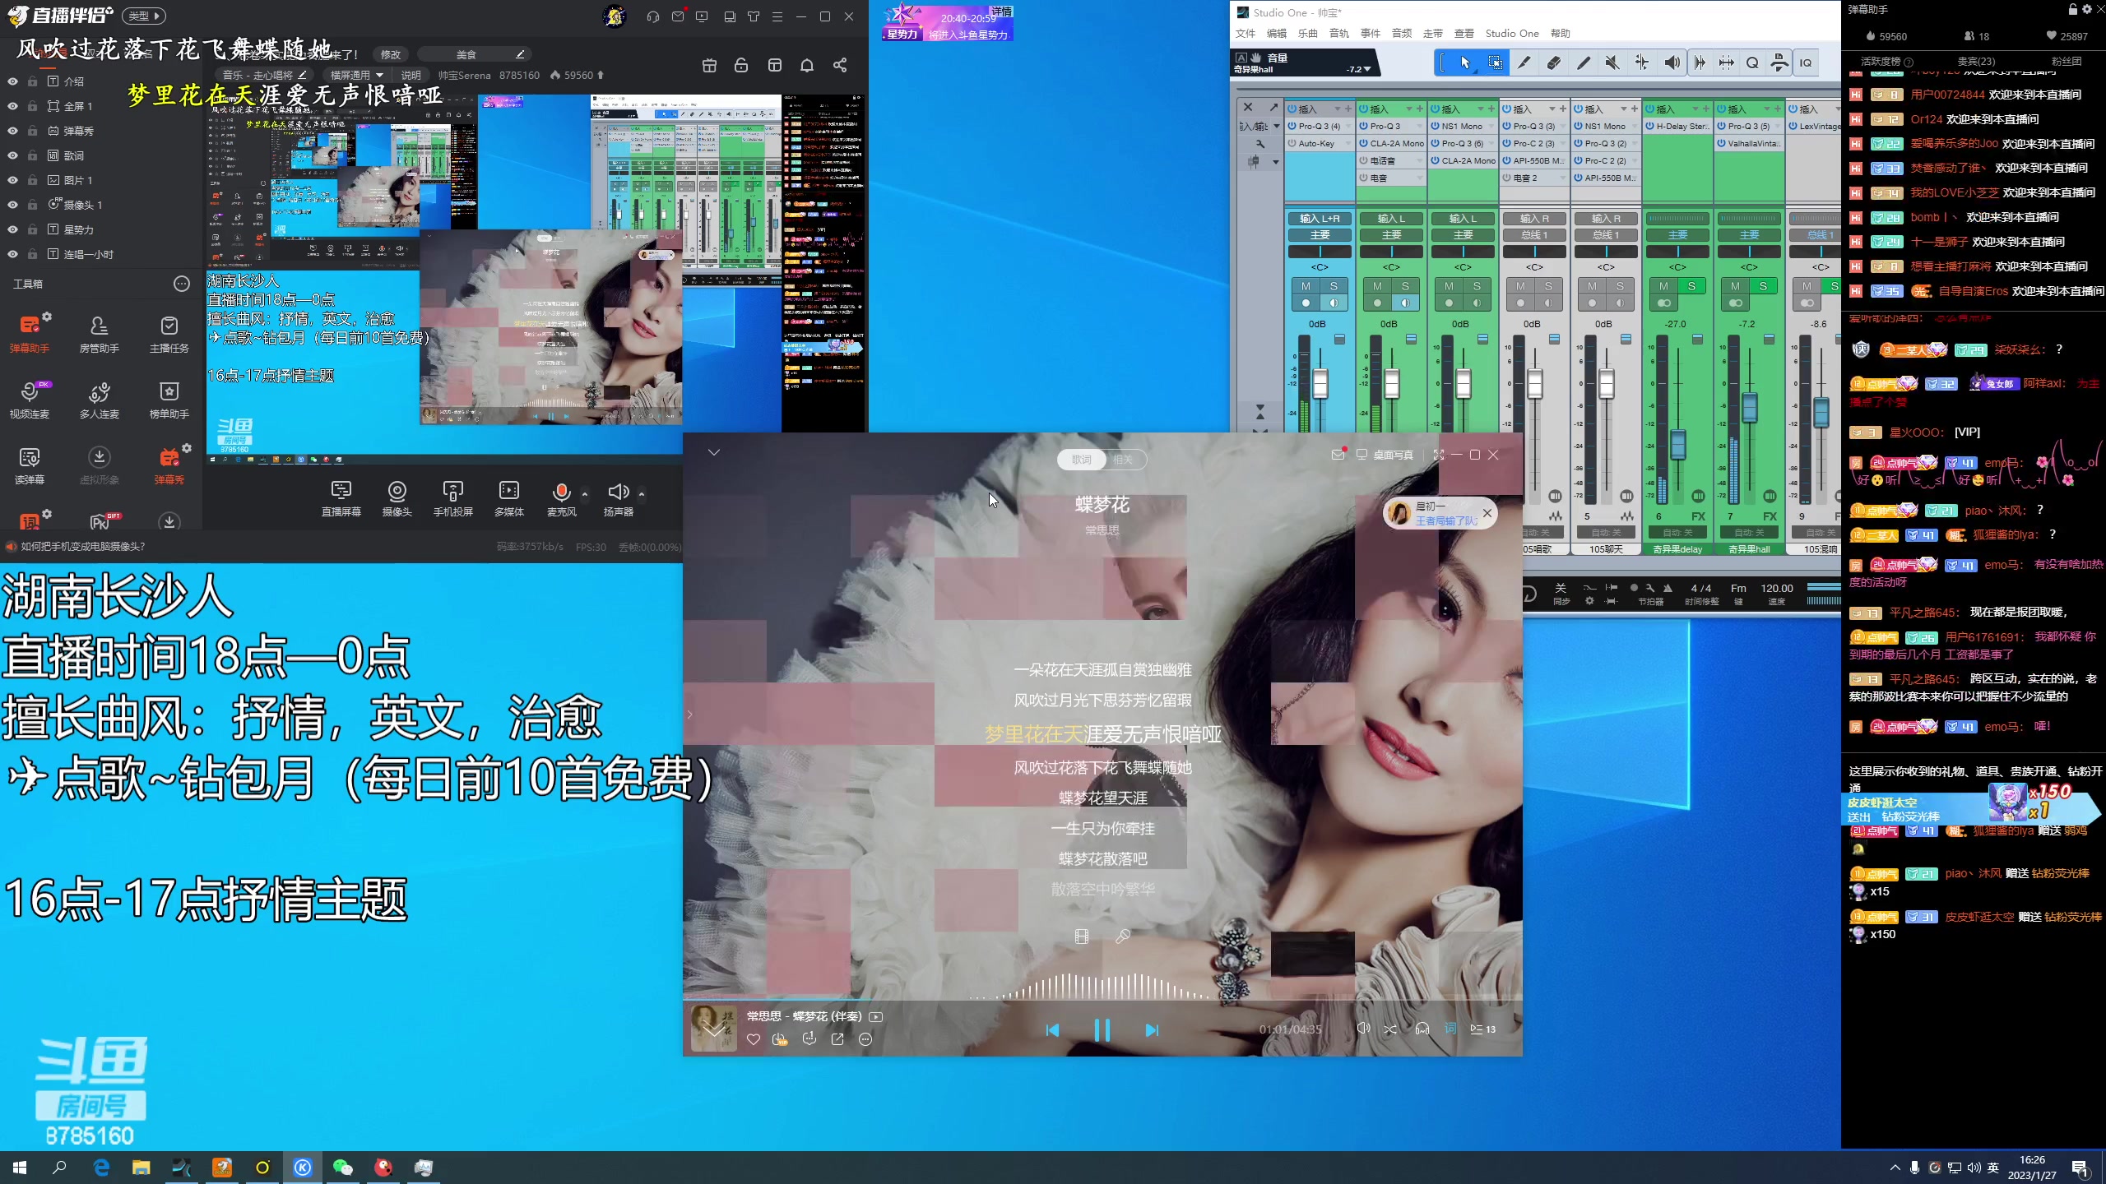Click the 说明 button in 直播伴侣
2106x1184 pixels.
(x=411, y=75)
